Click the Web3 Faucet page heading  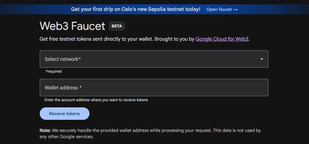[72, 26]
